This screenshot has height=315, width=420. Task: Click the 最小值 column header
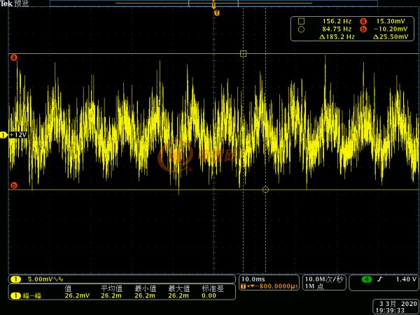pyautogui.click(x=145, y=288)
